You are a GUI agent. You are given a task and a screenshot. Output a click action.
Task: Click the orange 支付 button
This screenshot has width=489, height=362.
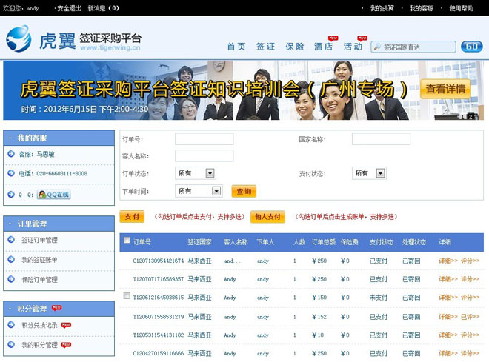132,216
